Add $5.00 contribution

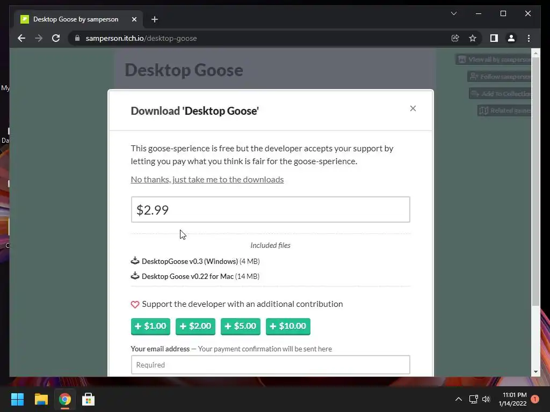(x=241, y=326)
